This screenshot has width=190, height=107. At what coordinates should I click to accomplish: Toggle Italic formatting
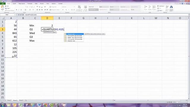point(19,10)
